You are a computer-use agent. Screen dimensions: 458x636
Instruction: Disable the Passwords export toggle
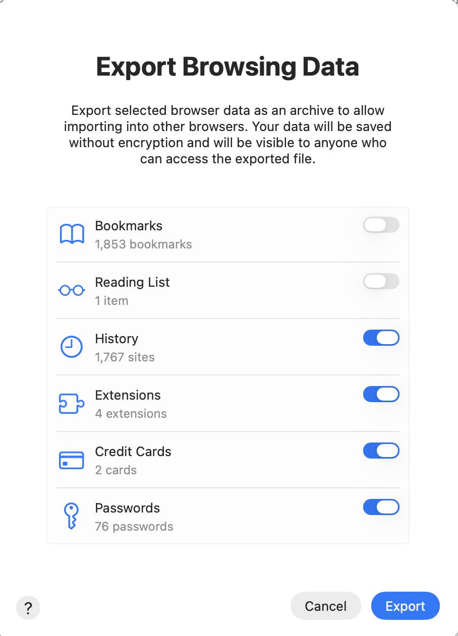[381, 507]
